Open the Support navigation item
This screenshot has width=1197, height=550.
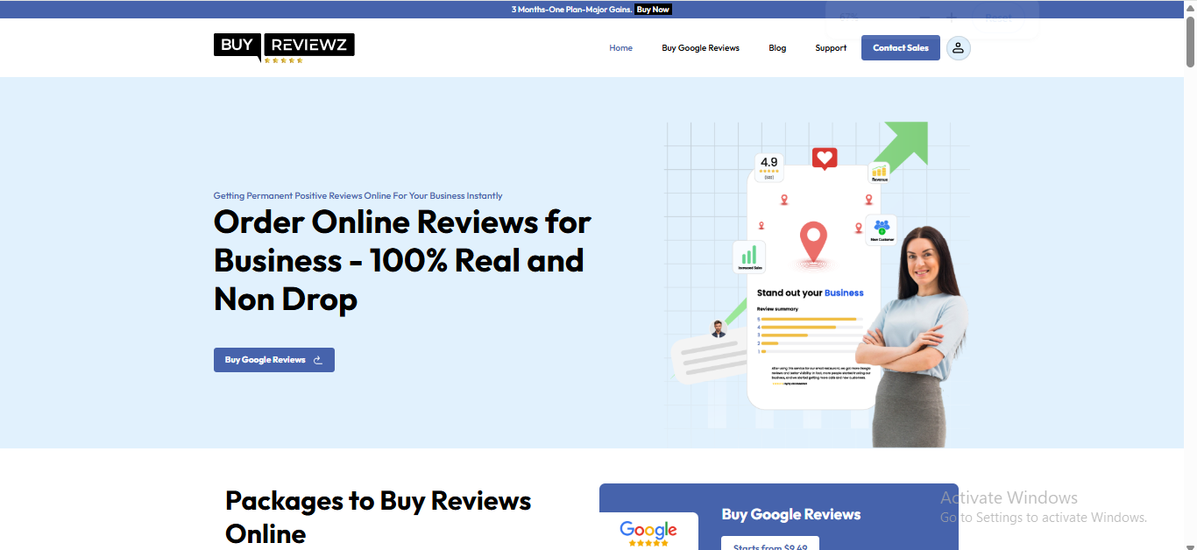coord(831,48)
